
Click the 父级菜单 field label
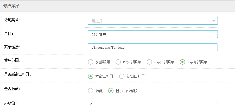pos(12,20)
